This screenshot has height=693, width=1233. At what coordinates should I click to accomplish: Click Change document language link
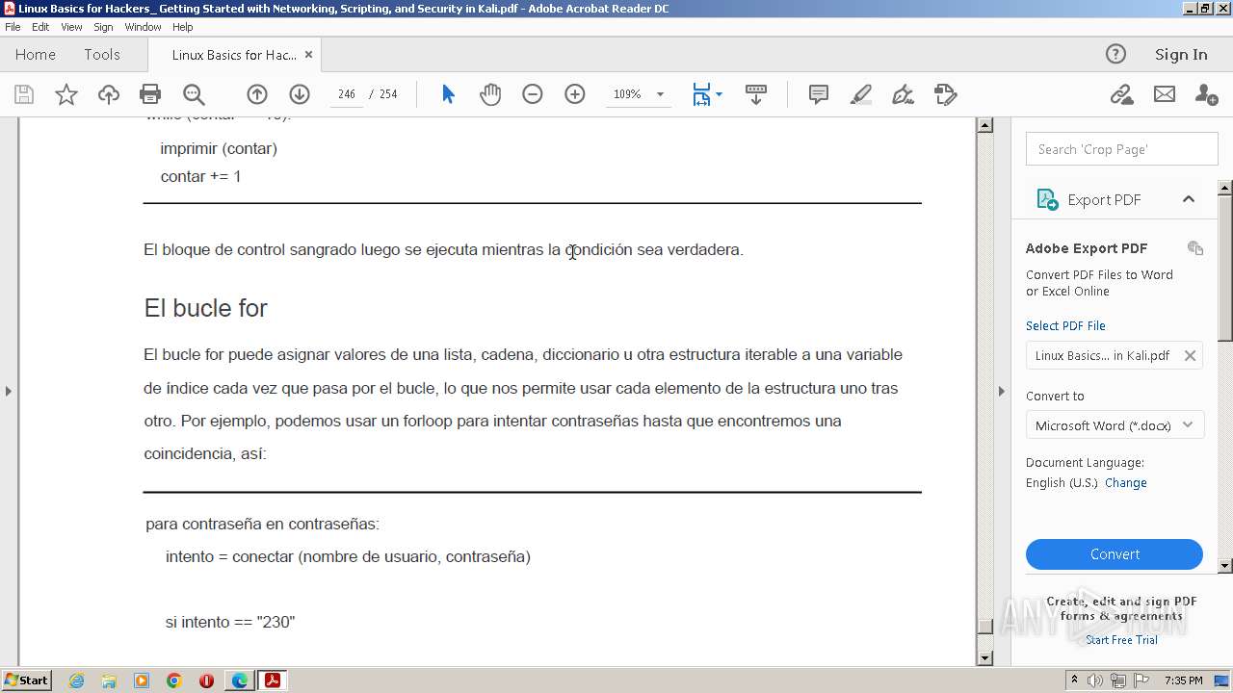(x=1126, y=483)
